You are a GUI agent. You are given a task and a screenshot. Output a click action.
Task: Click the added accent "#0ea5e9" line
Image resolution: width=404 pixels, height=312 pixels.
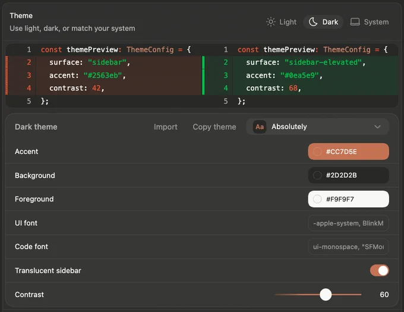[x=300, y=75]
